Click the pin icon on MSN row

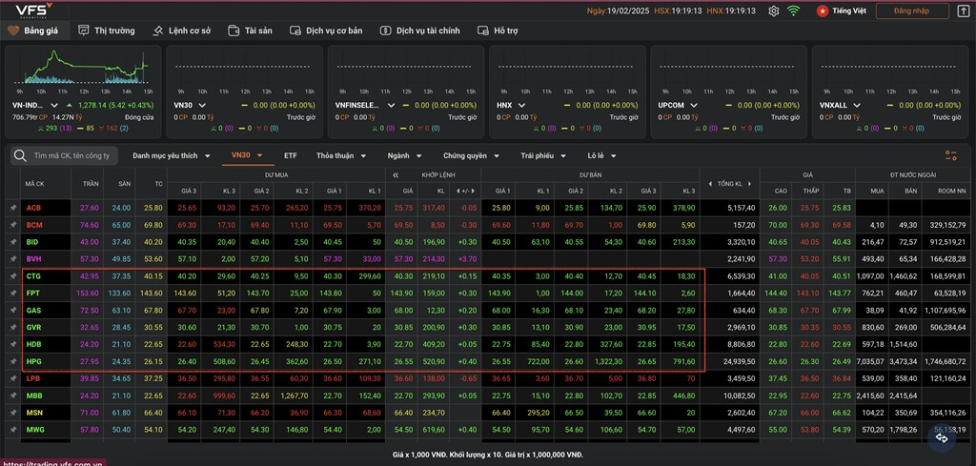12,412
